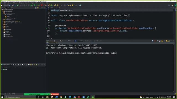Open File Explorer from the taskbar
This screenshot has width=177, height=99.
[x=47, y=97]
